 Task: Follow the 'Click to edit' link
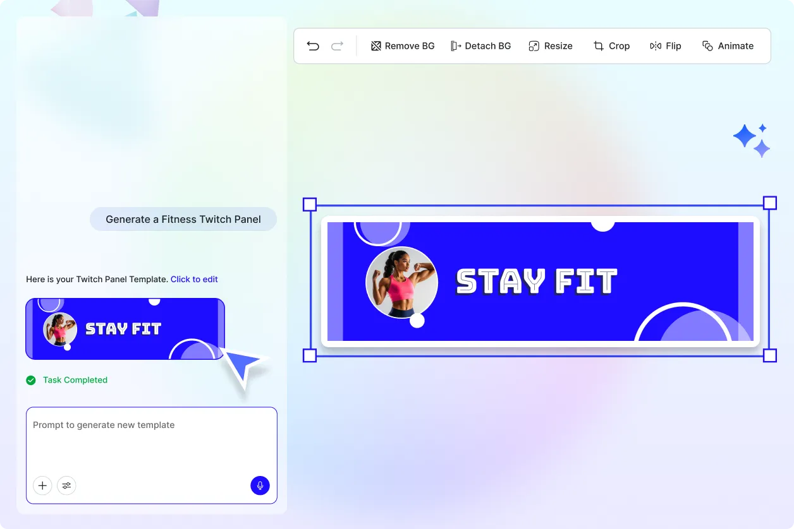pyautogui.click(x=194, y=279)
